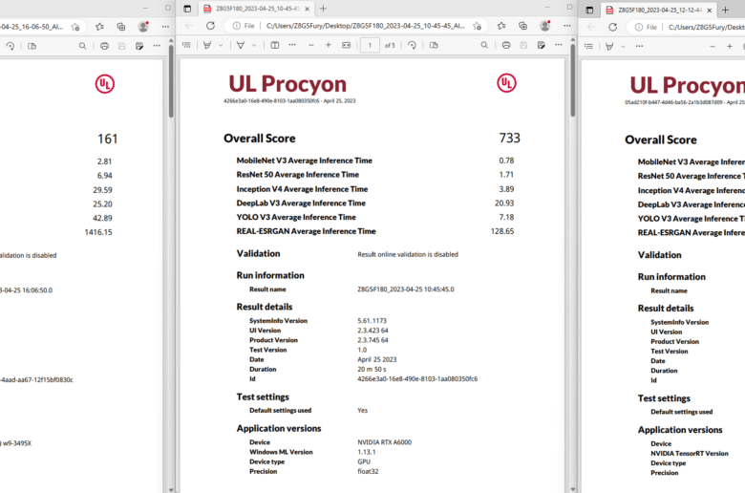The width and height of the screenshot is (745, 493).
Task: Fit middle PDF to width
Action: tap(347, 45)
